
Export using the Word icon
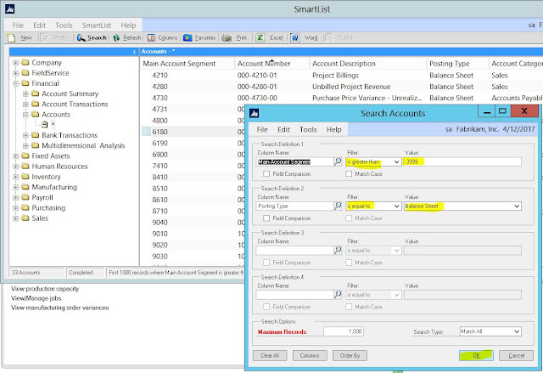click(x=294, y=37)
